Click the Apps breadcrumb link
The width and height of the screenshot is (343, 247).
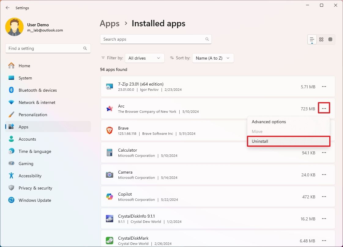110,24
